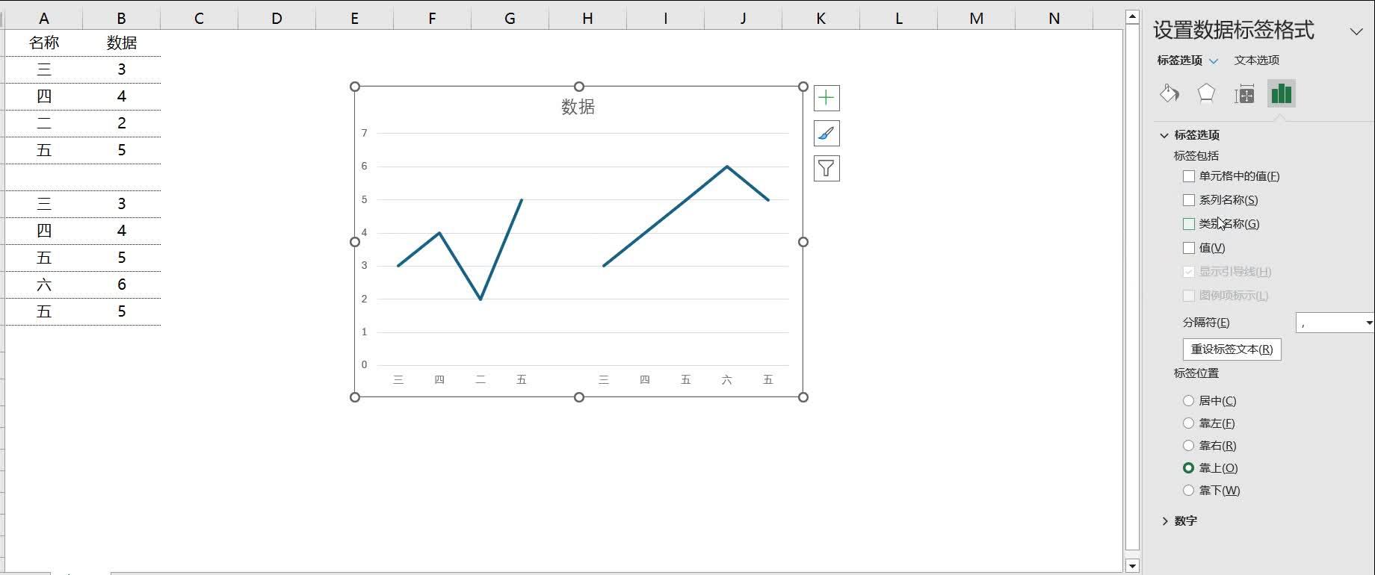Tick the 值(V) checkbox
The height and width of the screenshot is (575, 1375).
coord(1189,248)
